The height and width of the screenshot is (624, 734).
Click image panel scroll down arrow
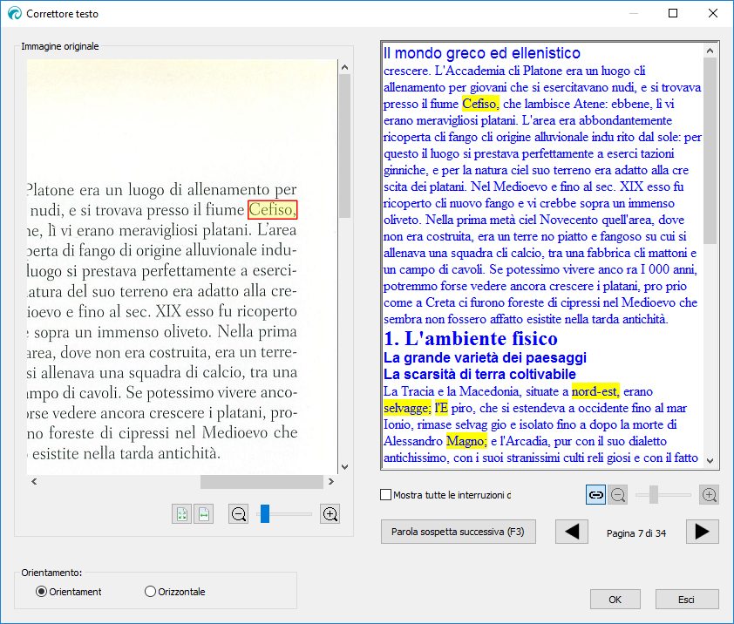343,467
